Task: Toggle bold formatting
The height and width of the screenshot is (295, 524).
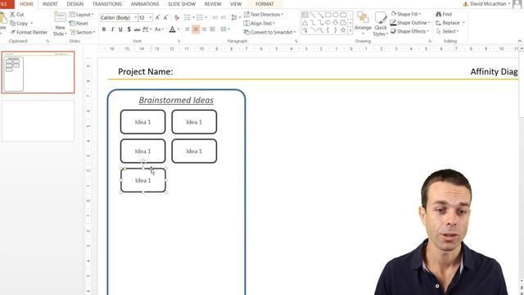Action: [104, 29]
